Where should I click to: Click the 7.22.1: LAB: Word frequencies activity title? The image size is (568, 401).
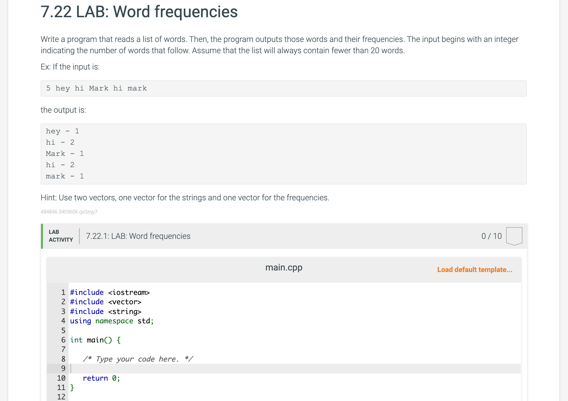coord(138,236)
